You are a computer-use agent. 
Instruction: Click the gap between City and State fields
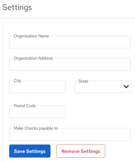tap(70, 87)
